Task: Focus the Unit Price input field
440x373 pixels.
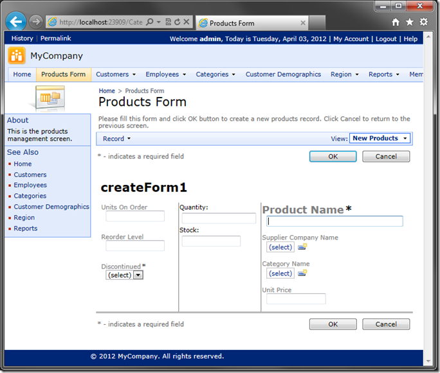Action: pos(296,299)
